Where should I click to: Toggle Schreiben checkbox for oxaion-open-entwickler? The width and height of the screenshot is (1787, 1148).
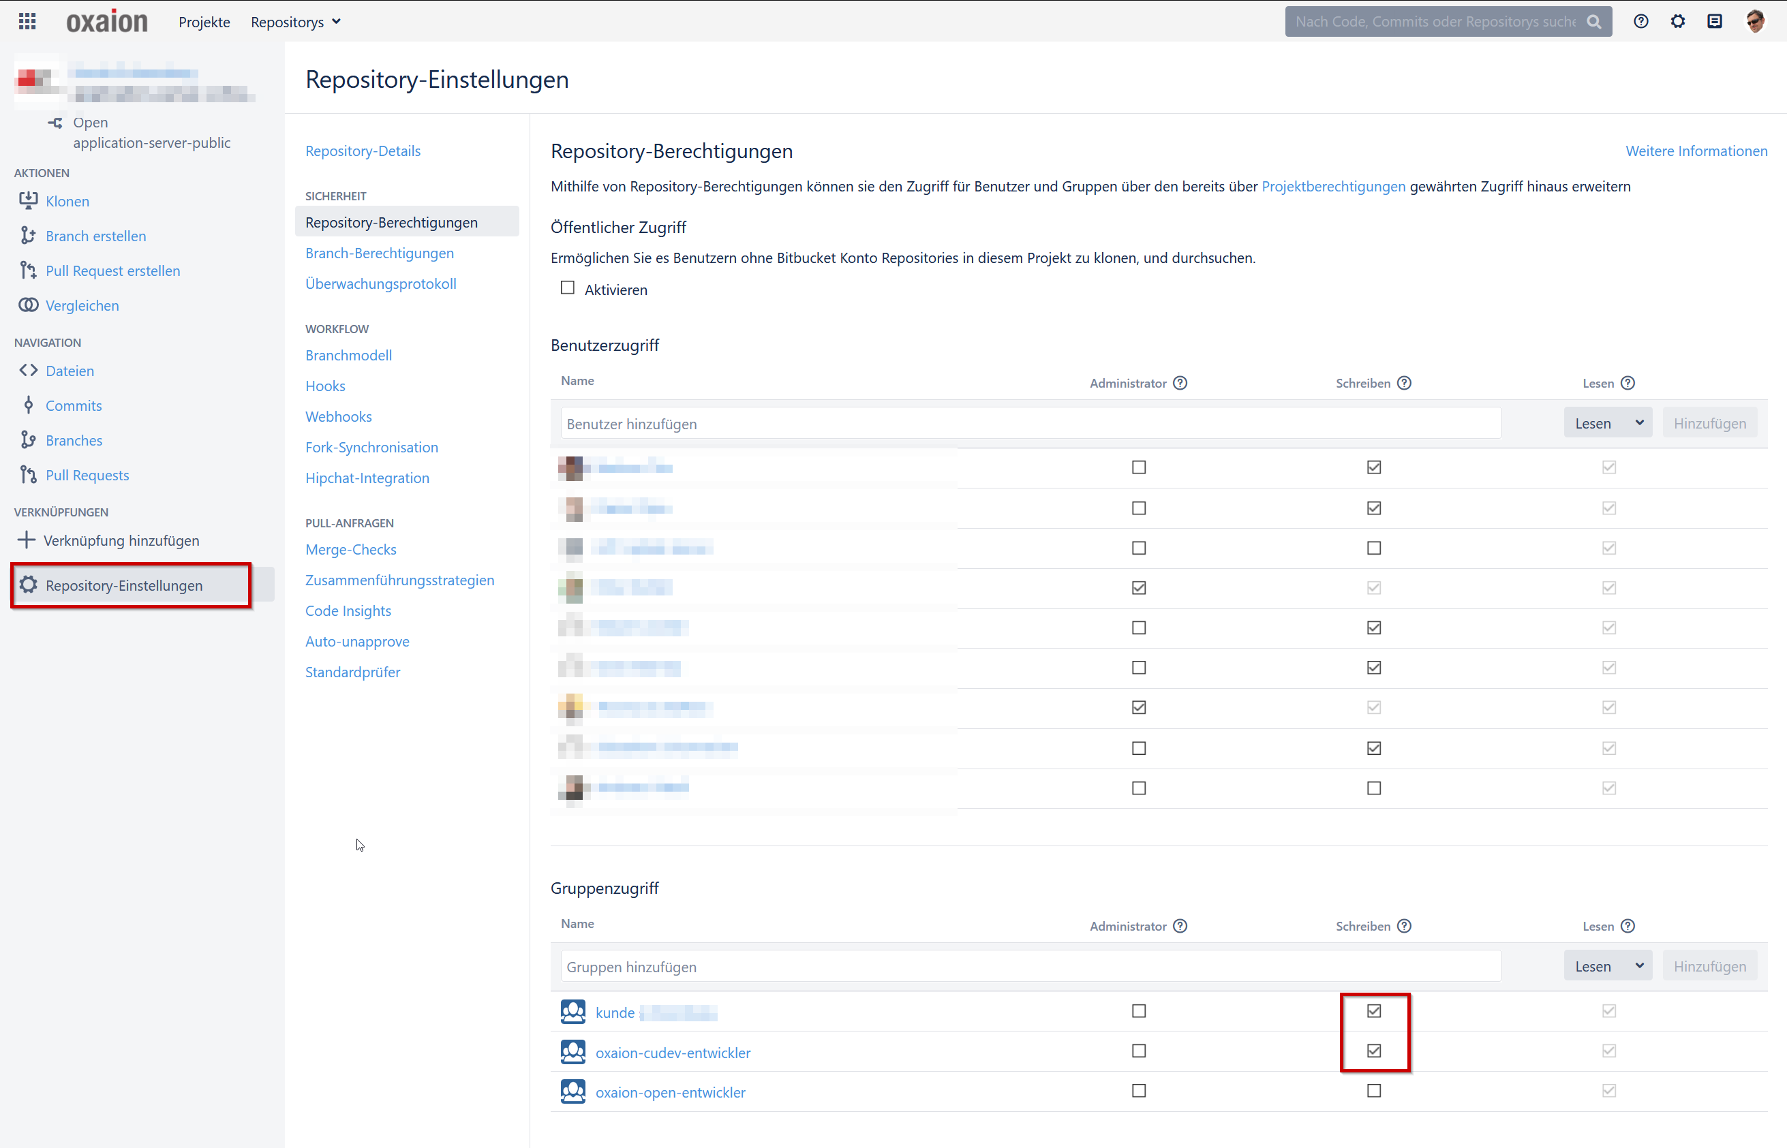point(1374,1091)
